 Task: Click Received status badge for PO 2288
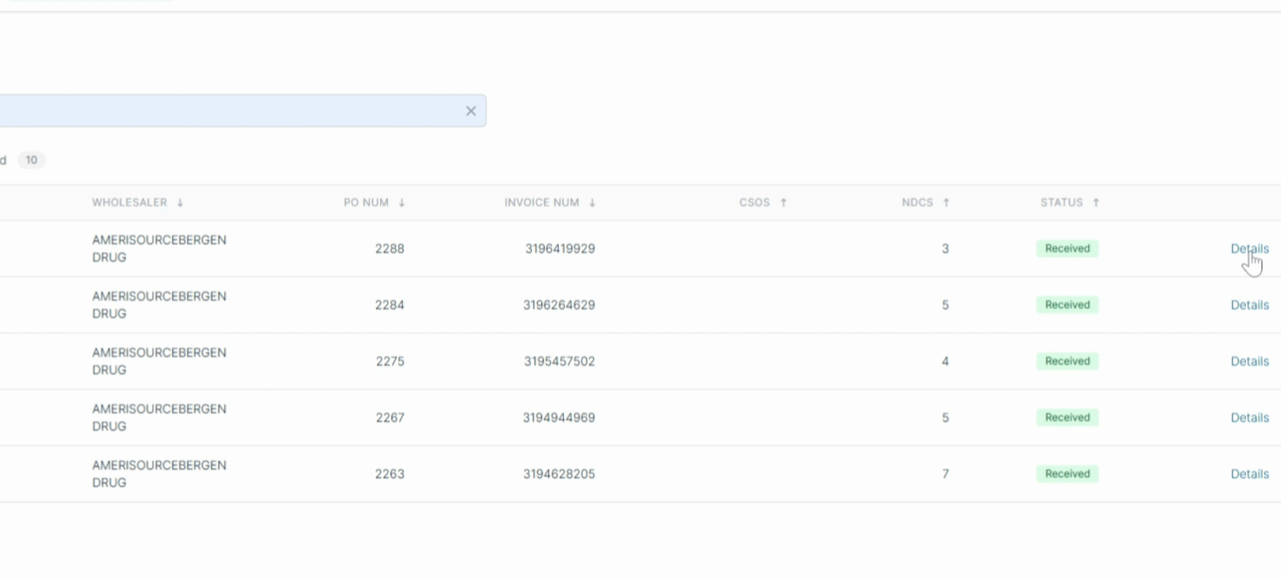(1067, 248)
